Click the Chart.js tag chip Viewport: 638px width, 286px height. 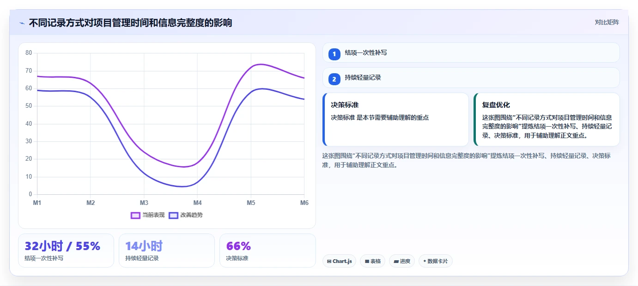click(x=339, y=261)
